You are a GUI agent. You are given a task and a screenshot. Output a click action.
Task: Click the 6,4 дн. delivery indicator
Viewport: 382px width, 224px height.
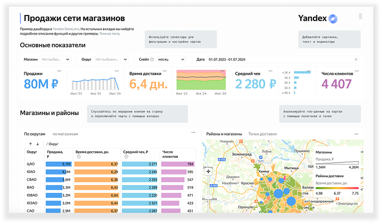(x=148, y=84)
